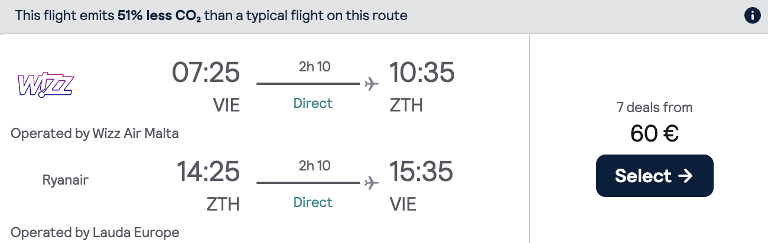768x243 pixels.
Task: Click the 14:25 return departure time
Action: coord(208,172)
